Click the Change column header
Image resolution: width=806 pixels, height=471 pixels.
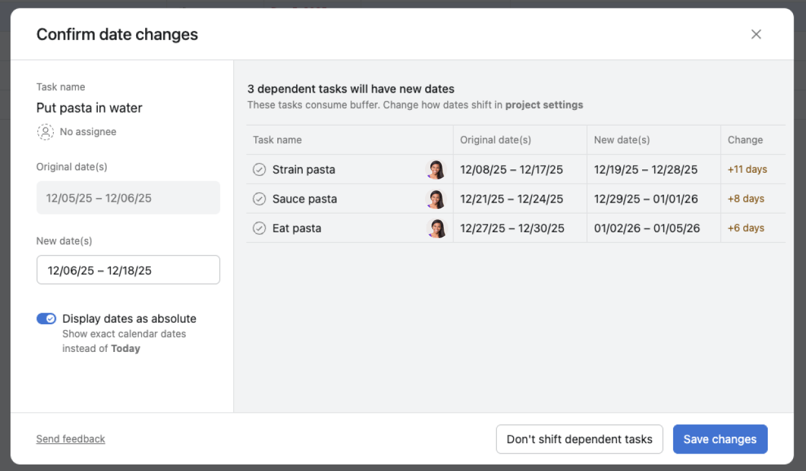click(x=745, y=140)
